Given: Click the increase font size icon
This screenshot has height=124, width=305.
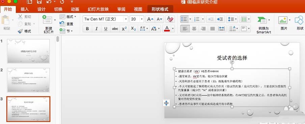Looking at the screenshot, I should [x=150, y=19].
